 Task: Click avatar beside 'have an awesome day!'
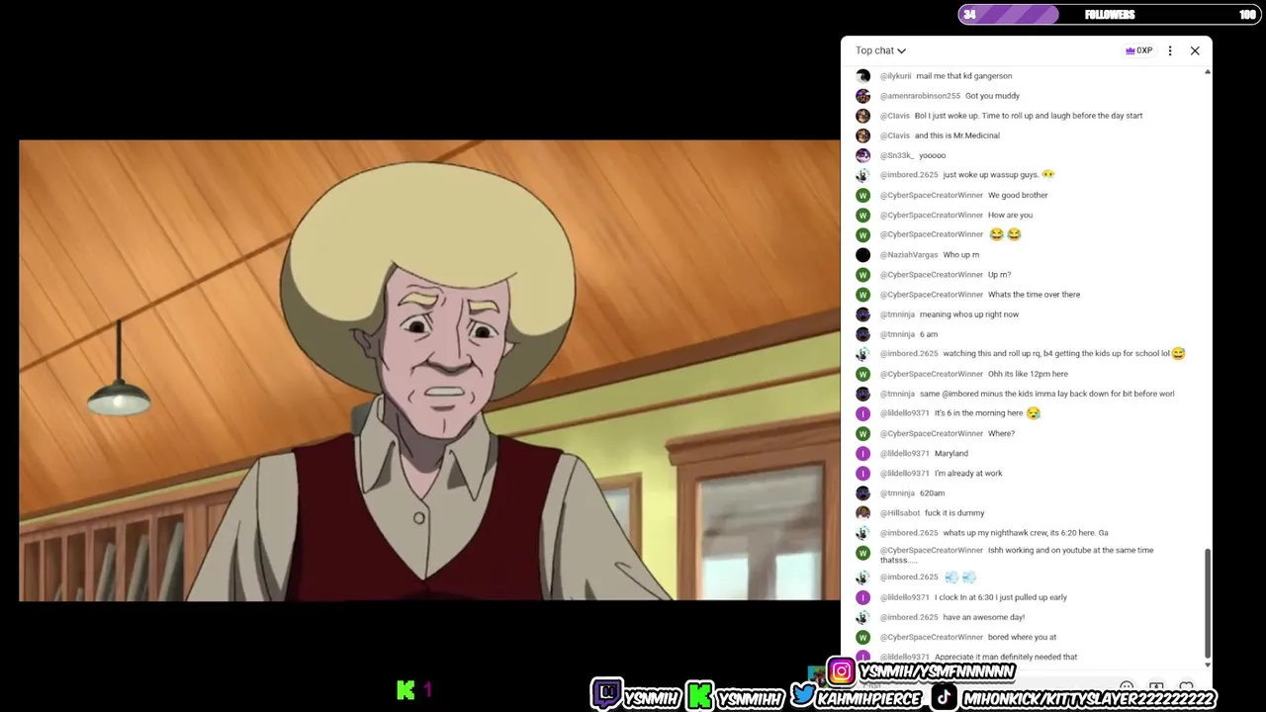[863, 617]
